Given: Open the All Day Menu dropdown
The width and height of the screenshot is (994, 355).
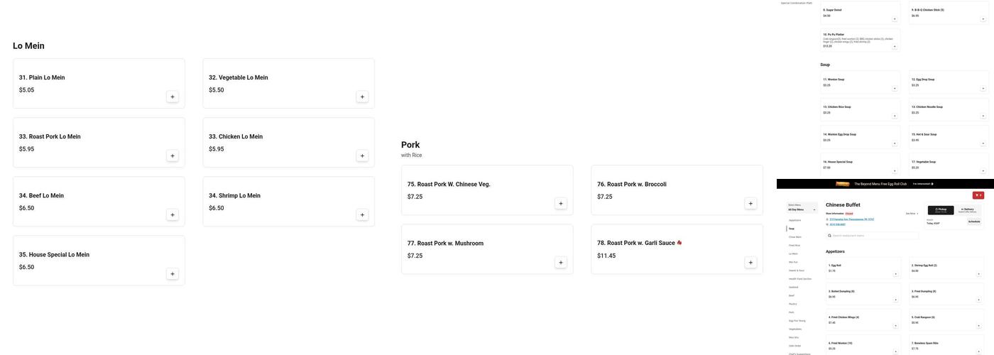Looking at the screenshot, I should pyautogui.click(x=802, y=209).
